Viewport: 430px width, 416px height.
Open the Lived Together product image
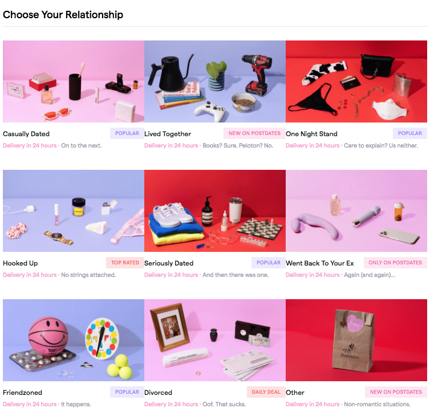[x=215, y=81]
